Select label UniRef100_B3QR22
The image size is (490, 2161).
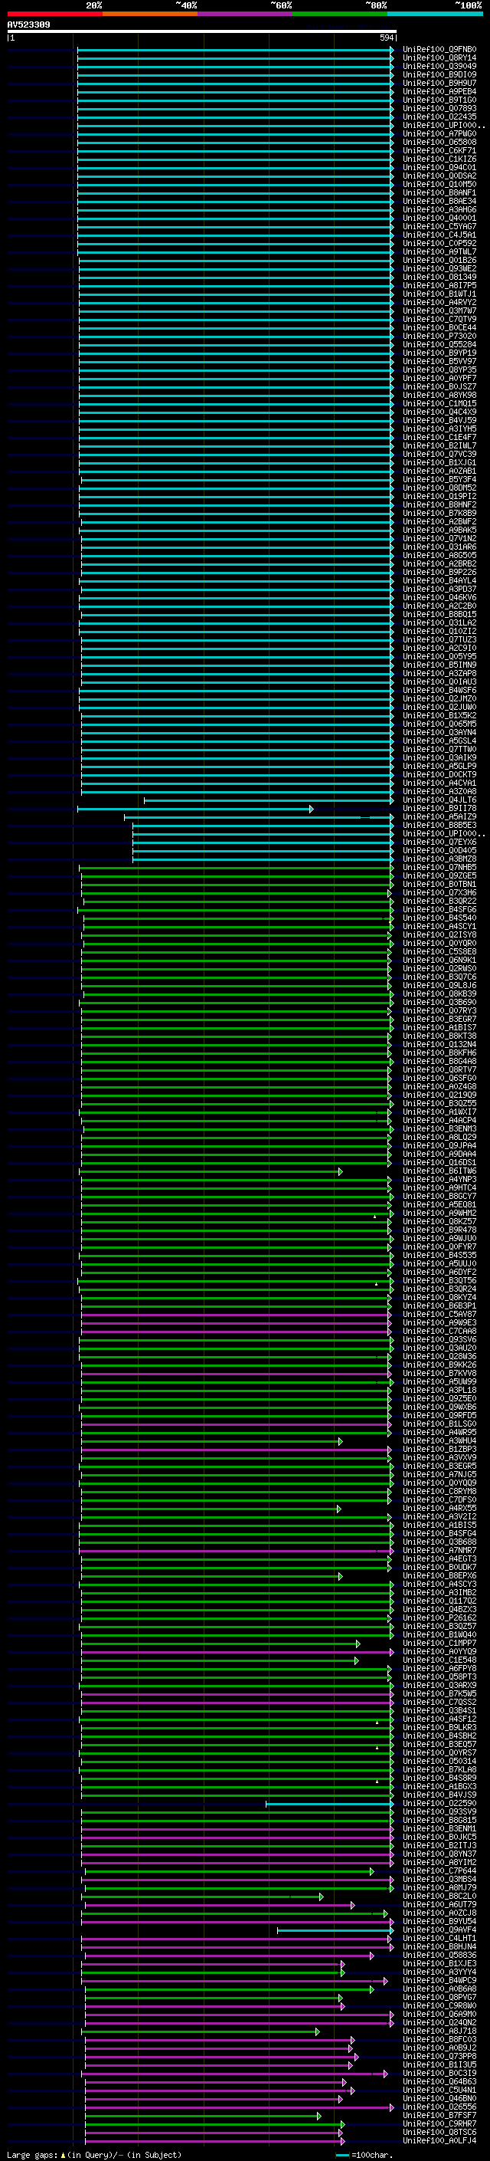coord(439,901)
